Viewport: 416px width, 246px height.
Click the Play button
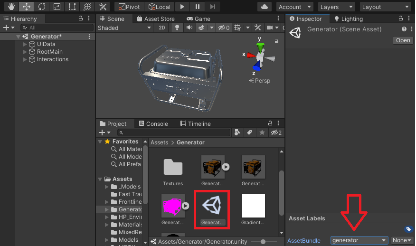tap(182, 7)
